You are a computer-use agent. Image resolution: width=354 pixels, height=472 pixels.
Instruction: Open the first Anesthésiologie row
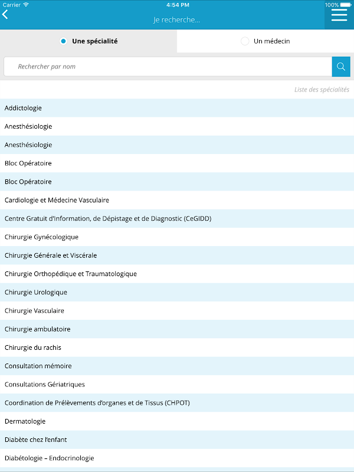(x=177, y=126)
